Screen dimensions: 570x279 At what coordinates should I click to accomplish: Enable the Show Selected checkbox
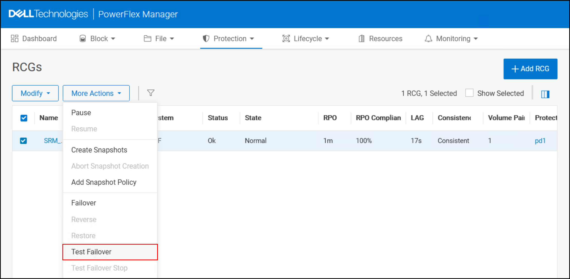[x=469, y=93]
